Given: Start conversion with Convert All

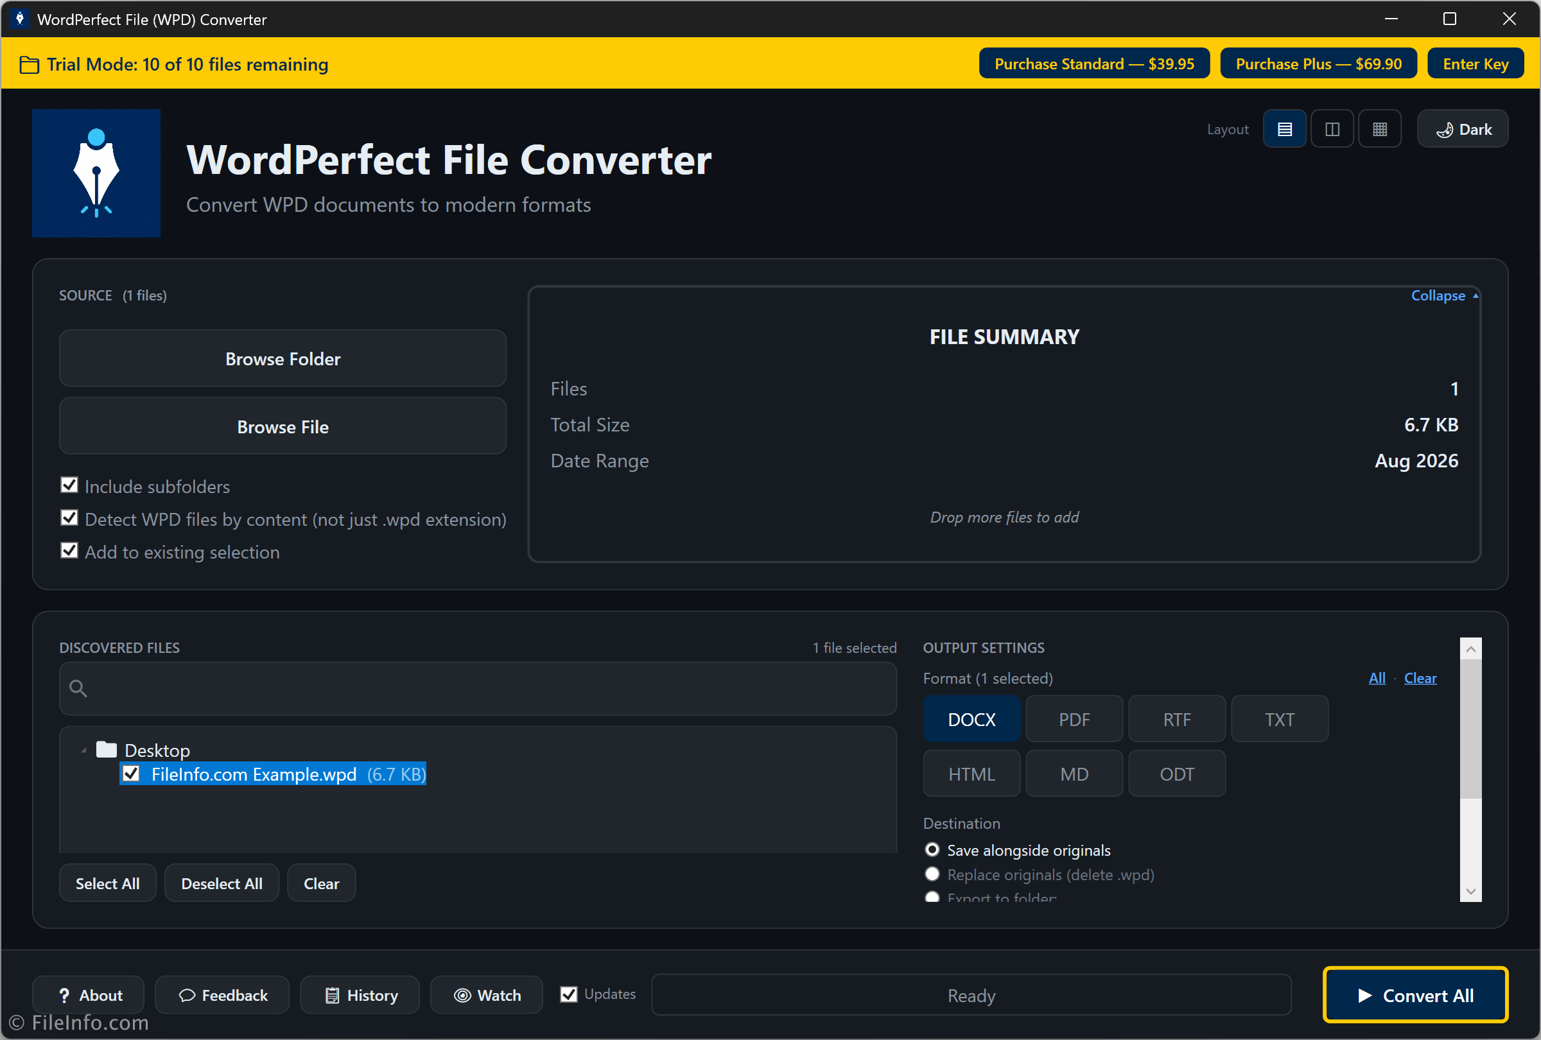Looking at the screenshot, I should coord(1416,995).
